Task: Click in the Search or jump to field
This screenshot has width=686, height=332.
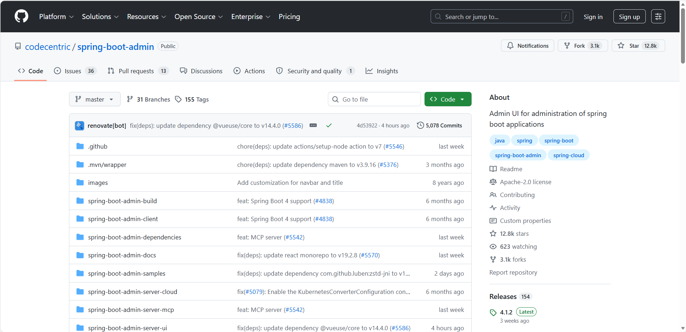Action: [502, 17]
